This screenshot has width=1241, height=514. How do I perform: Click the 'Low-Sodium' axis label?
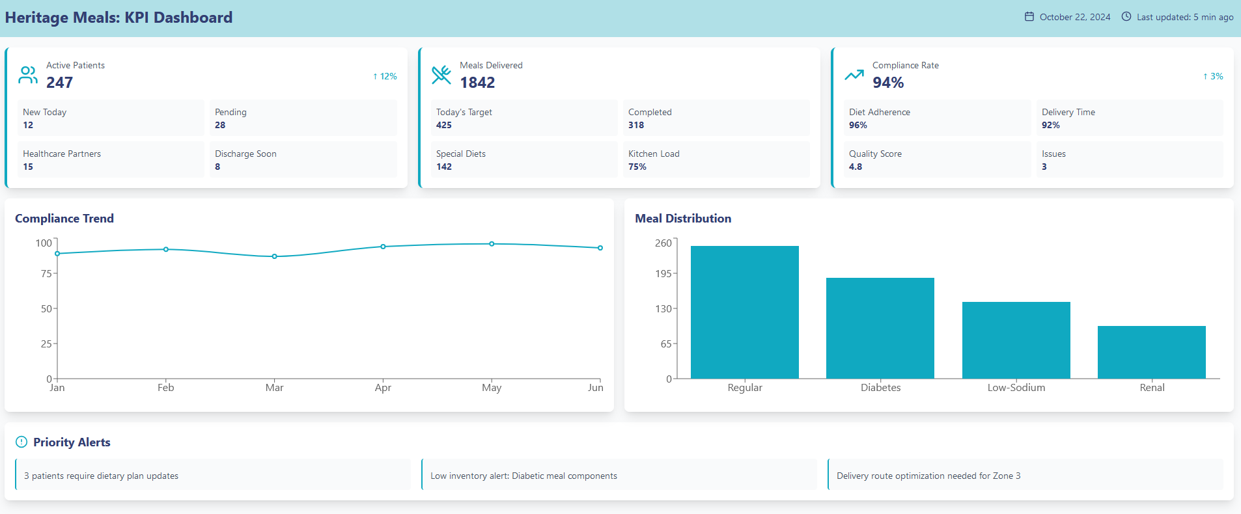tap(1016, 388)
